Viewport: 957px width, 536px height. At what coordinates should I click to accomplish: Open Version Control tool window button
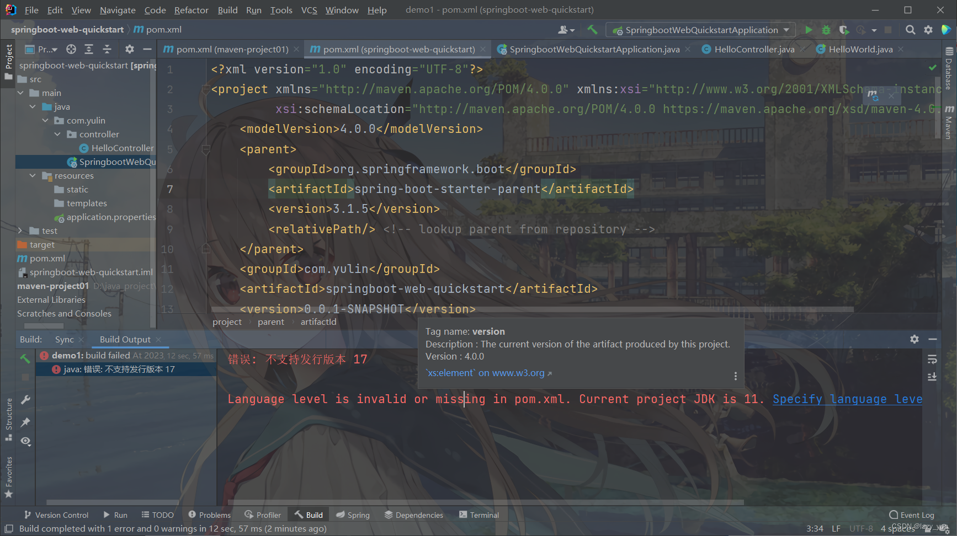point(56,514)
